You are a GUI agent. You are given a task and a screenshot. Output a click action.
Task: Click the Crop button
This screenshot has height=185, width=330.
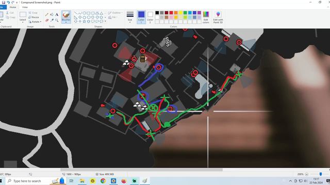[x=33, y=13]
